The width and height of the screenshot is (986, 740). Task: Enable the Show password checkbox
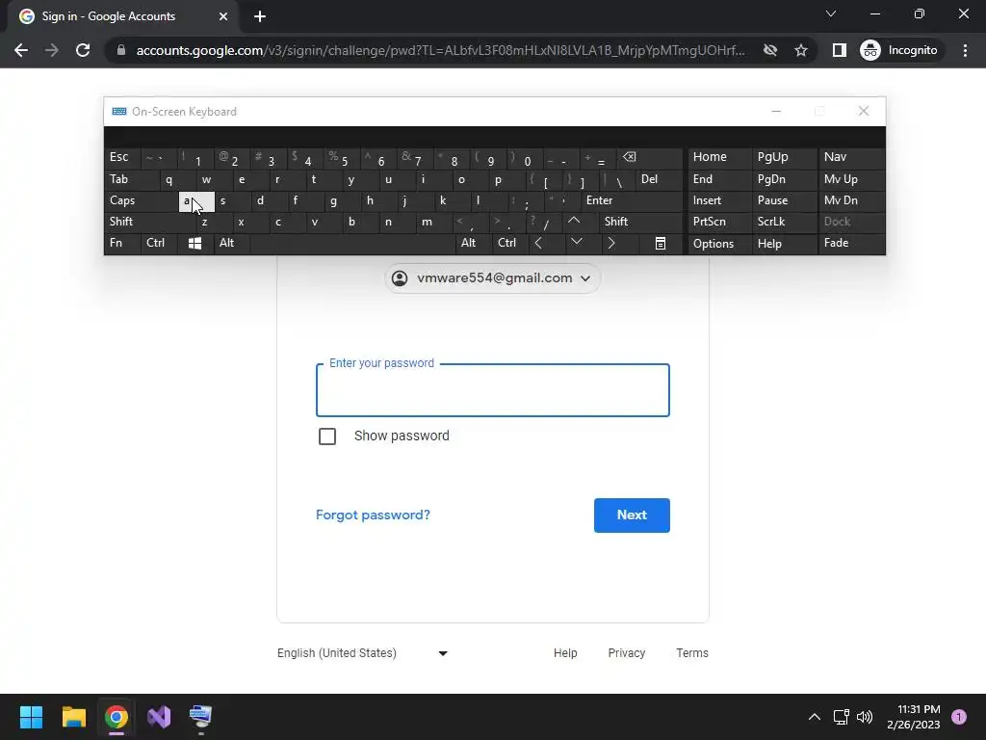pyautogui.click(x=327, y=436)
